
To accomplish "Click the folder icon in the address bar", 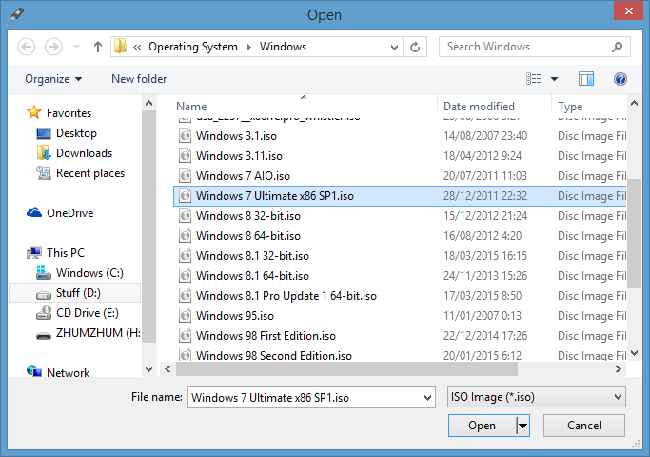I will [120, 46].
